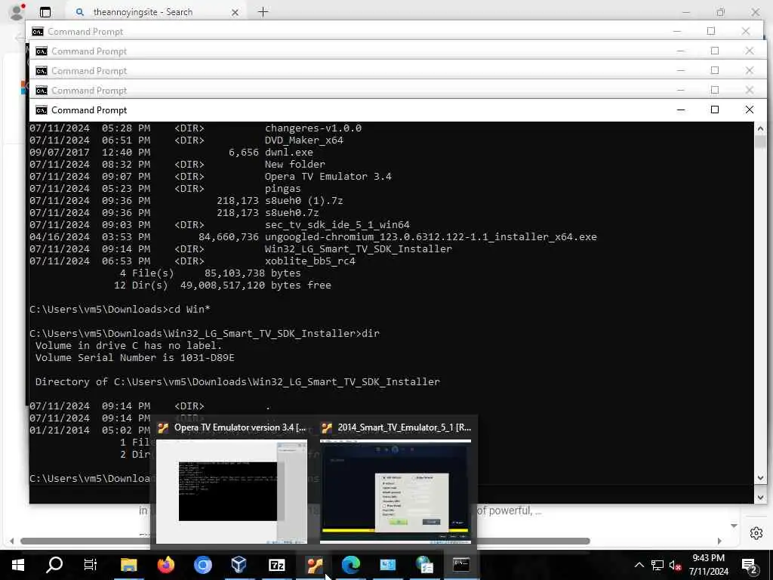This screenshot has width=773, height=580.
Task: Click the front Command Prompt title bar icon
Action: 42,110
